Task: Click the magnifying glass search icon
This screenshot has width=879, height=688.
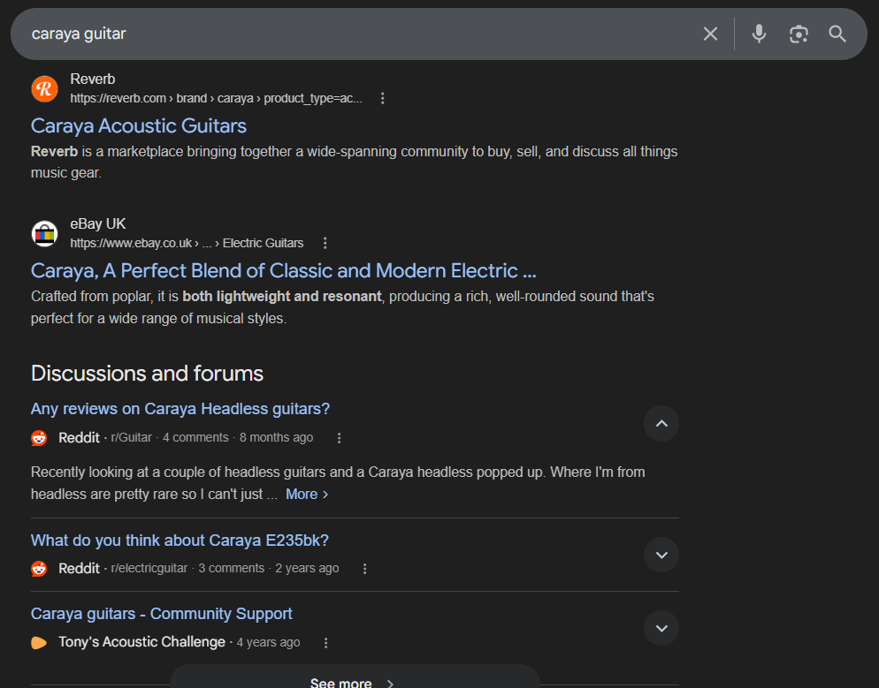Action: point(837,34)
